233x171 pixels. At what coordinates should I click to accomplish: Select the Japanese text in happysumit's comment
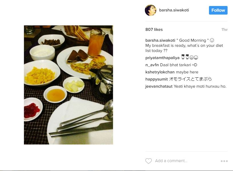(x=190, y=79)
